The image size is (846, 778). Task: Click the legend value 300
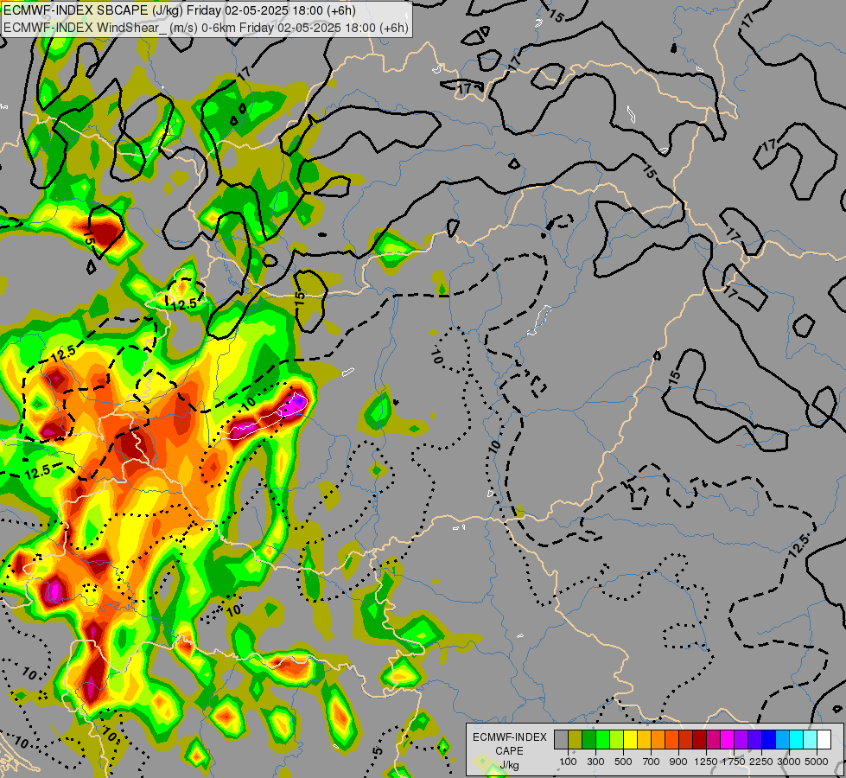click(595, 762)
